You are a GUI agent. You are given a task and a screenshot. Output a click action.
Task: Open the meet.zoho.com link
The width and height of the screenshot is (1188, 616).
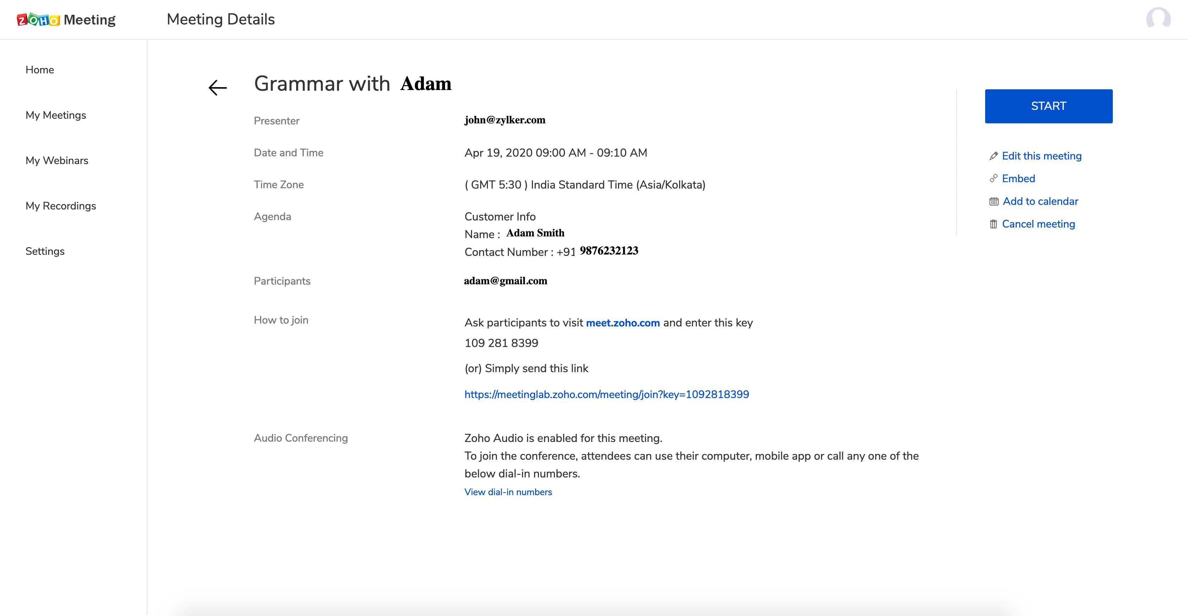coord(623,323)
